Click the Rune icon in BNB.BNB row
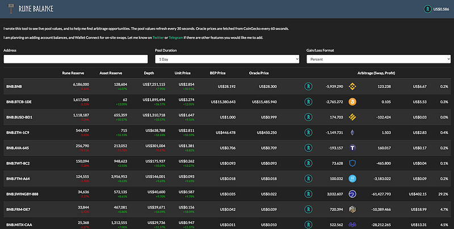The width and height of the screenshot is (454, 229). pyautogui.click(x=308, y=87)
